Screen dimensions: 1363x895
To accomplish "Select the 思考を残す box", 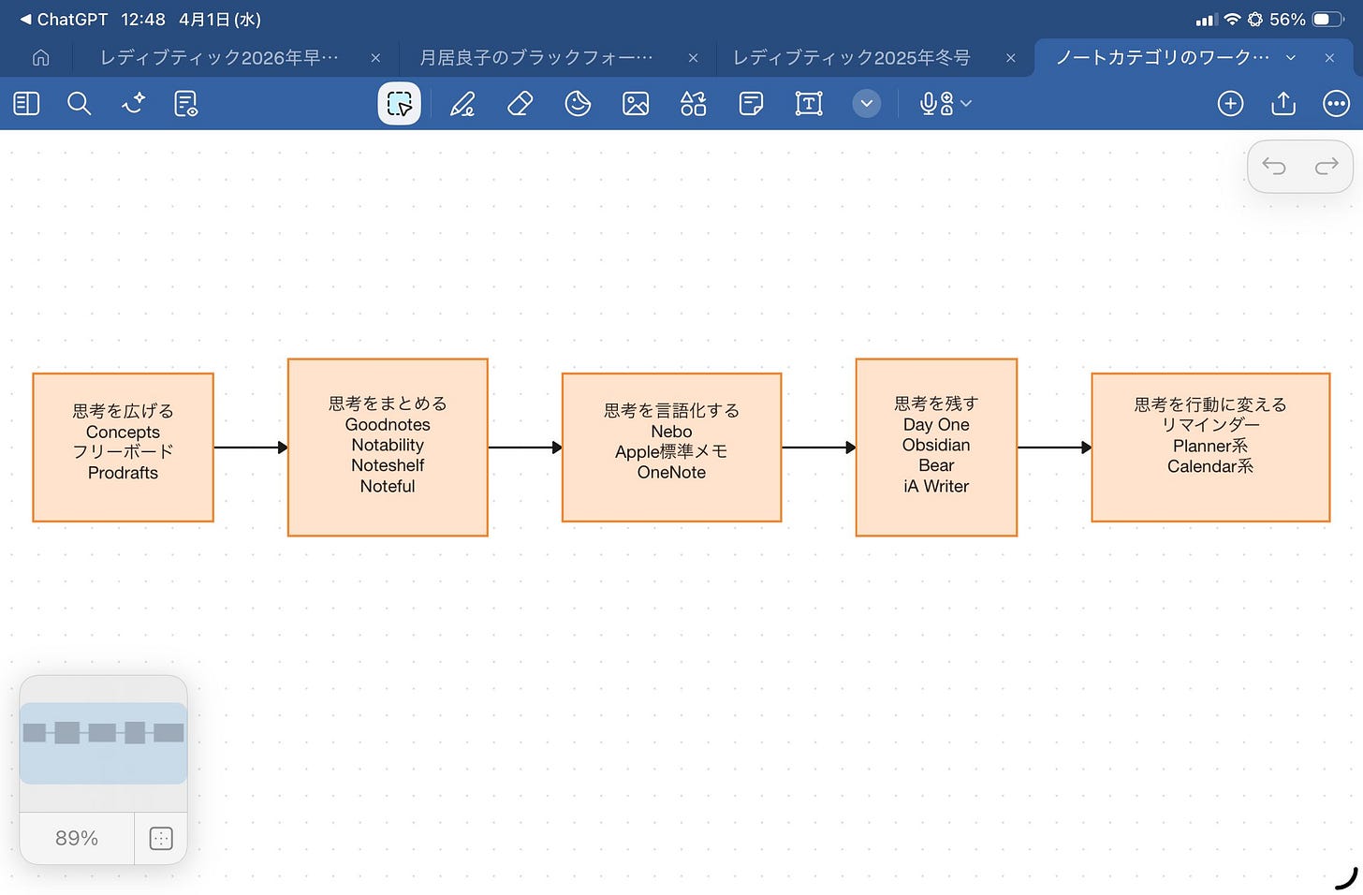I will point(936,447).
